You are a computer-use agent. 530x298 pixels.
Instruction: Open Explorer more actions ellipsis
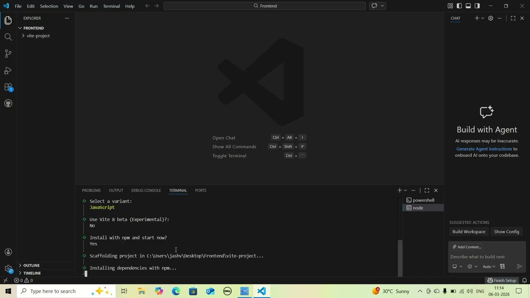coord(67,18)
